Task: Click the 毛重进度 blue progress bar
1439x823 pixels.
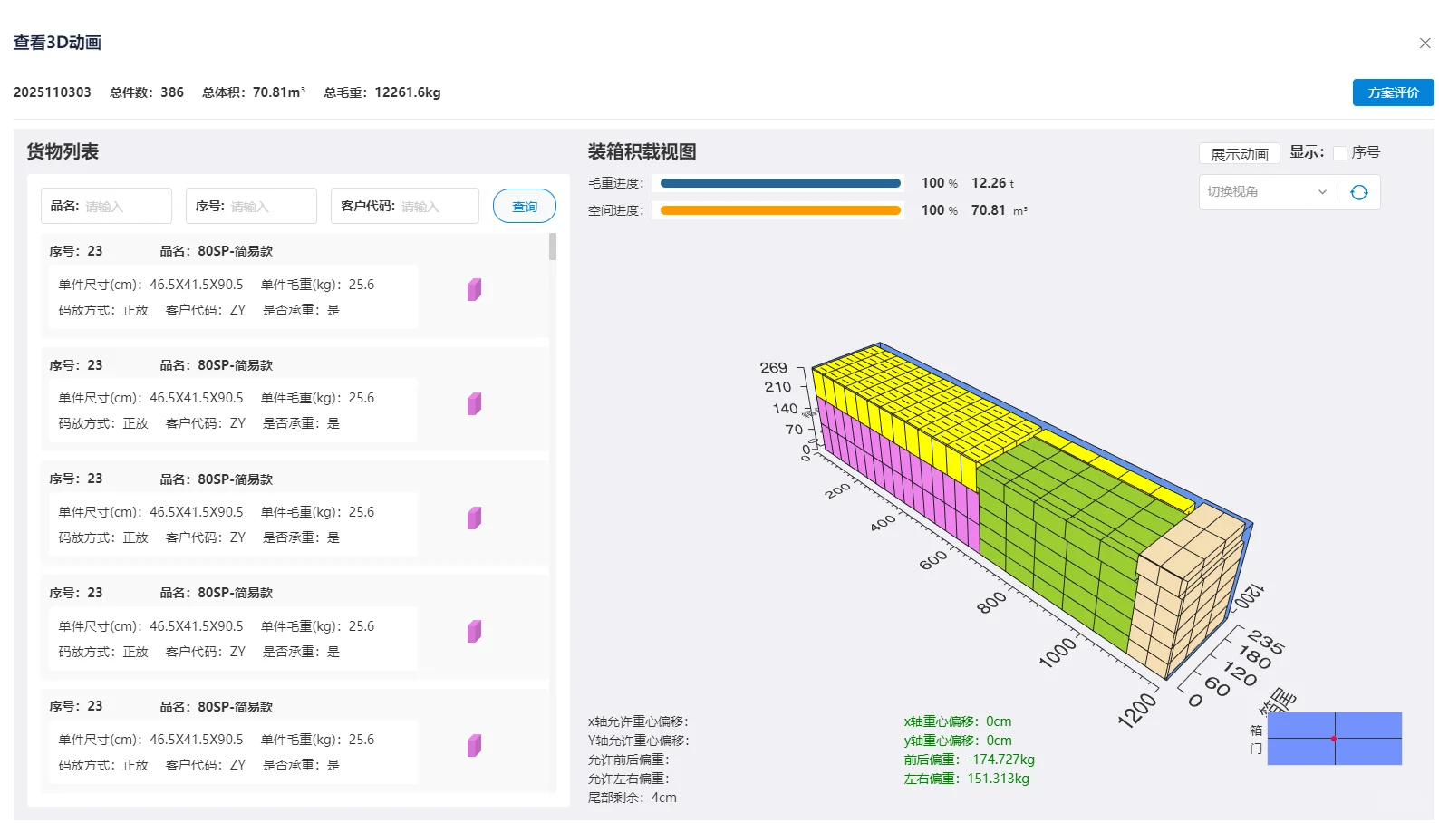Action: click(780, 183)
